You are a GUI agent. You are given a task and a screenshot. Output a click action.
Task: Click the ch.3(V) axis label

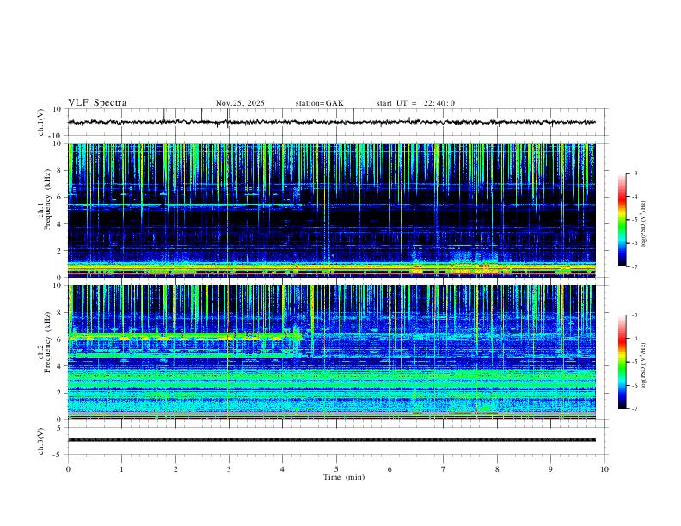pos(41,440)
